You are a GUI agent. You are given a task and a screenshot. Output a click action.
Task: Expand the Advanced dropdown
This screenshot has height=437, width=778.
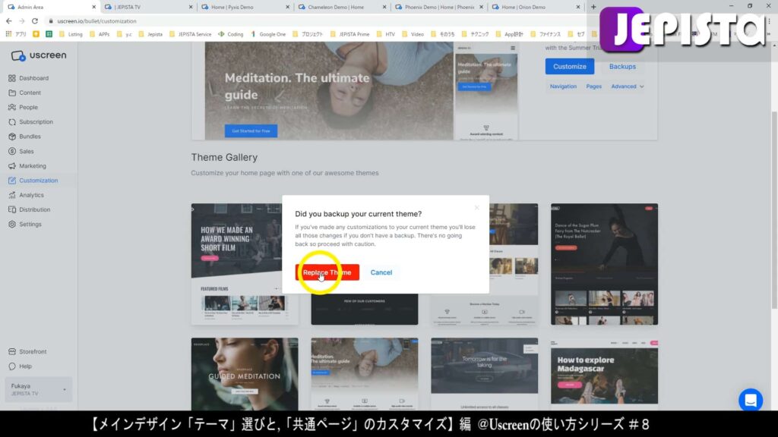[627, 86]
